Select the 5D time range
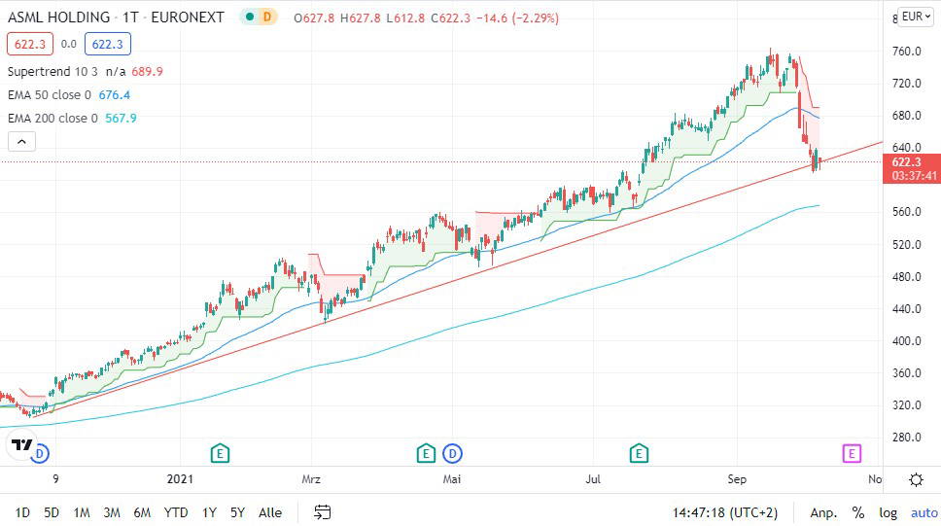The image size is (941, 526). (x=52, y=512)
